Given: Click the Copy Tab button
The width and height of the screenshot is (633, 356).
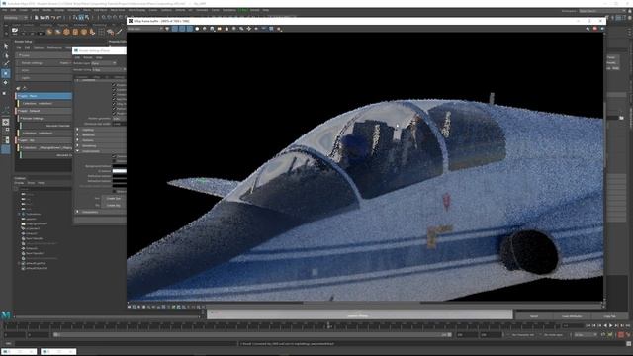Looking at the screenshot, I should point(609,316).
